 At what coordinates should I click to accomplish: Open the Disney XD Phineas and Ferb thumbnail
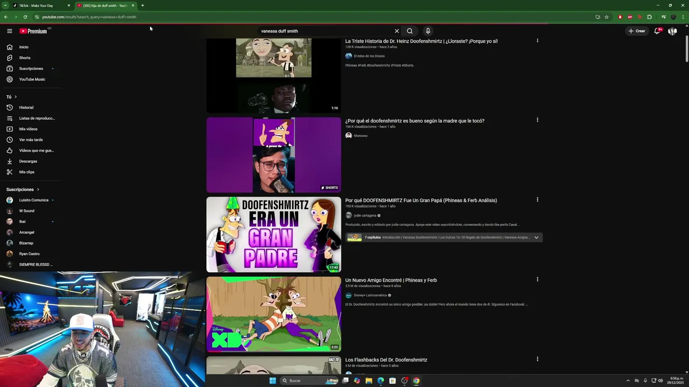[x=273, y=314]
